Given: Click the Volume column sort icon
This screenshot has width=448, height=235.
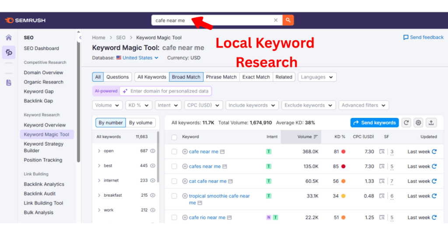Looking at the screenshot, I should (x=315, y=137).
